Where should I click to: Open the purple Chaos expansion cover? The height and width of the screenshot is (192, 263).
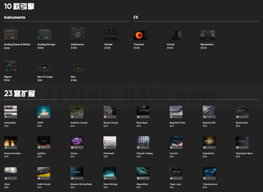[77, 142]
